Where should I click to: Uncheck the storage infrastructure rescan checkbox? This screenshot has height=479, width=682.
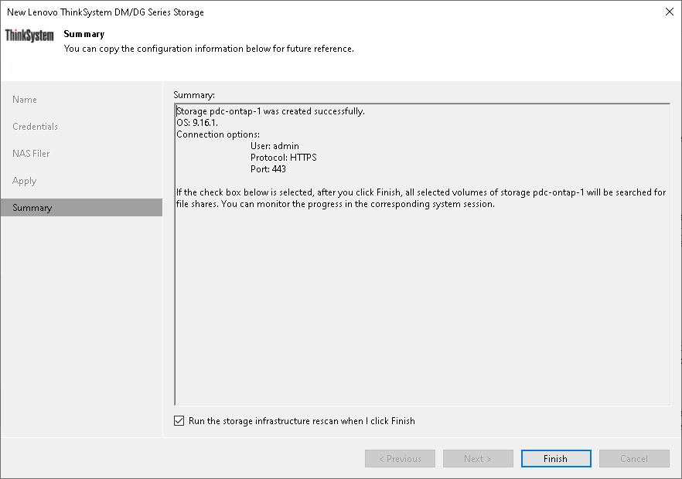point(179,421)
